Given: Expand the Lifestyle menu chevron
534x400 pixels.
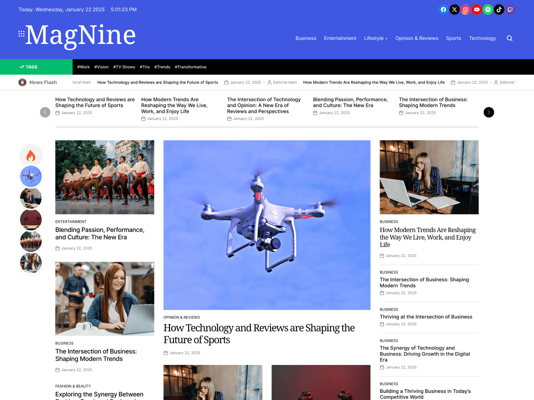Looking at the screenshot, I should 386,38.
